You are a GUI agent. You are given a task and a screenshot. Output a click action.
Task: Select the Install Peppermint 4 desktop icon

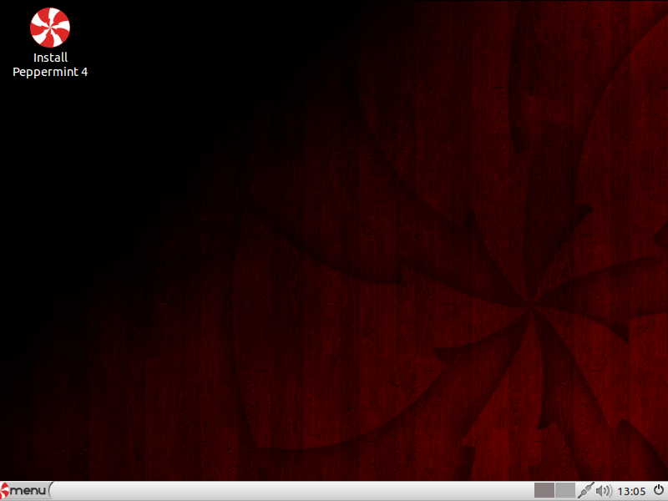click(x=50, y=27)
